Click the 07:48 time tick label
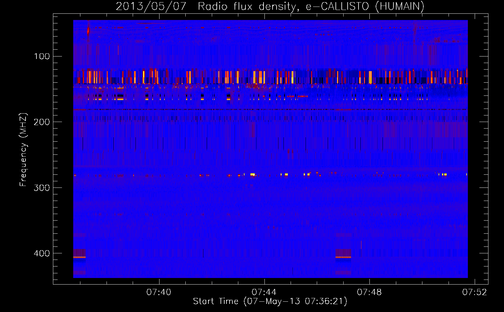504x312 pixels. [x=369, y=292]
